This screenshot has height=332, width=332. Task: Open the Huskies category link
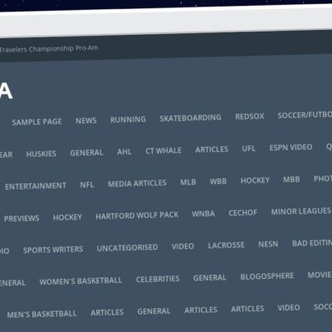(41, 154)
